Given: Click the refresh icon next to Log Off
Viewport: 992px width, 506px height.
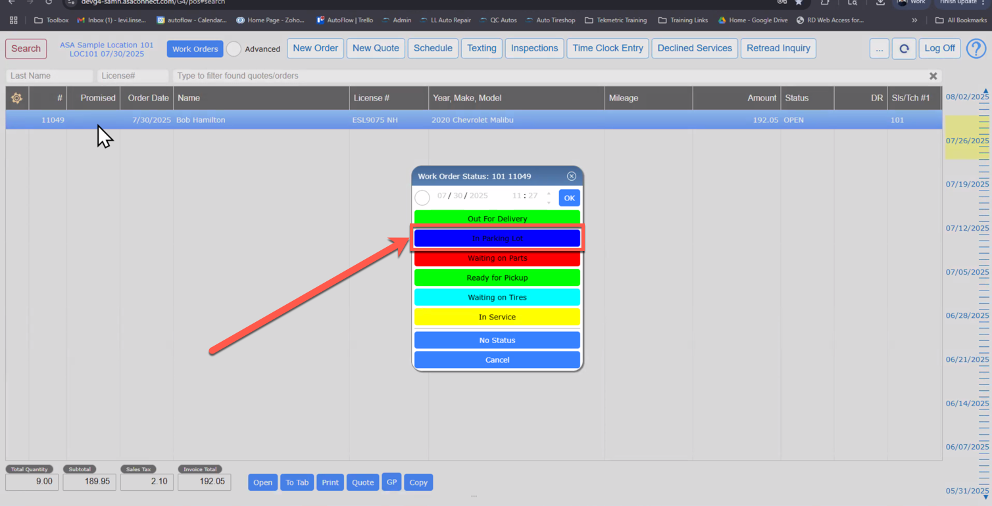Looking at the screenshot, I should point(904,49).
